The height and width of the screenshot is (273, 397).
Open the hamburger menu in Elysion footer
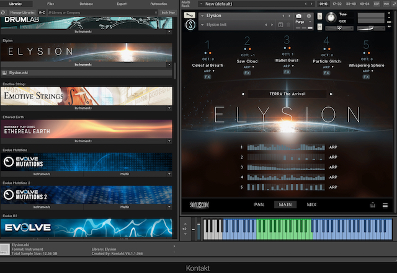[x=385, y=206]
